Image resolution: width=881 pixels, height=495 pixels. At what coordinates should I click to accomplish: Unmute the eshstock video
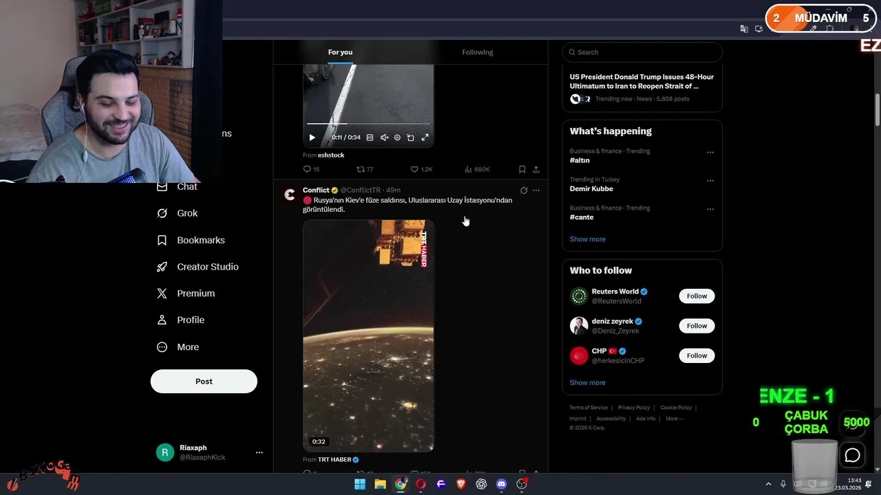[x=384, y=137]
